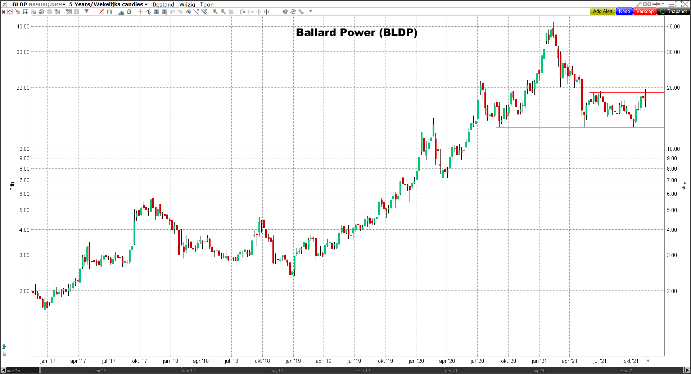Click the red X remove icon in toolbar
This screenshot has width=691, height=374.
[3, 12]
